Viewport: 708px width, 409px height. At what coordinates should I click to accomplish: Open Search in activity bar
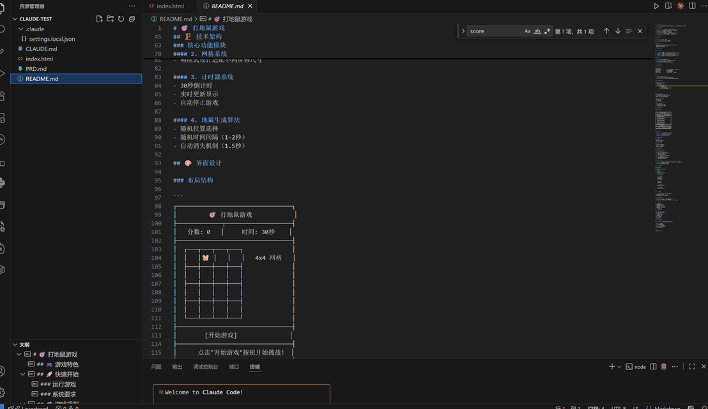click(3, 29)
